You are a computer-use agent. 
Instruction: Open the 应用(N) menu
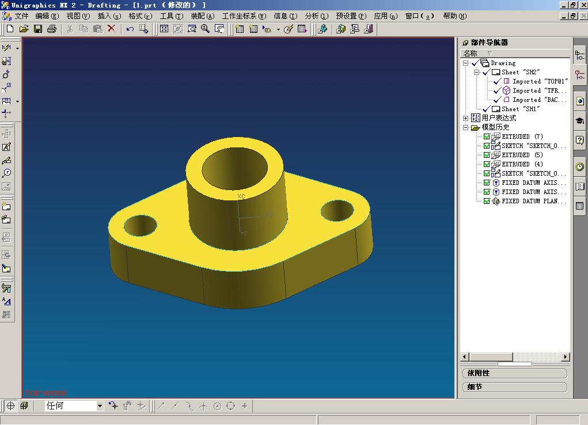[x=385, y=16]
